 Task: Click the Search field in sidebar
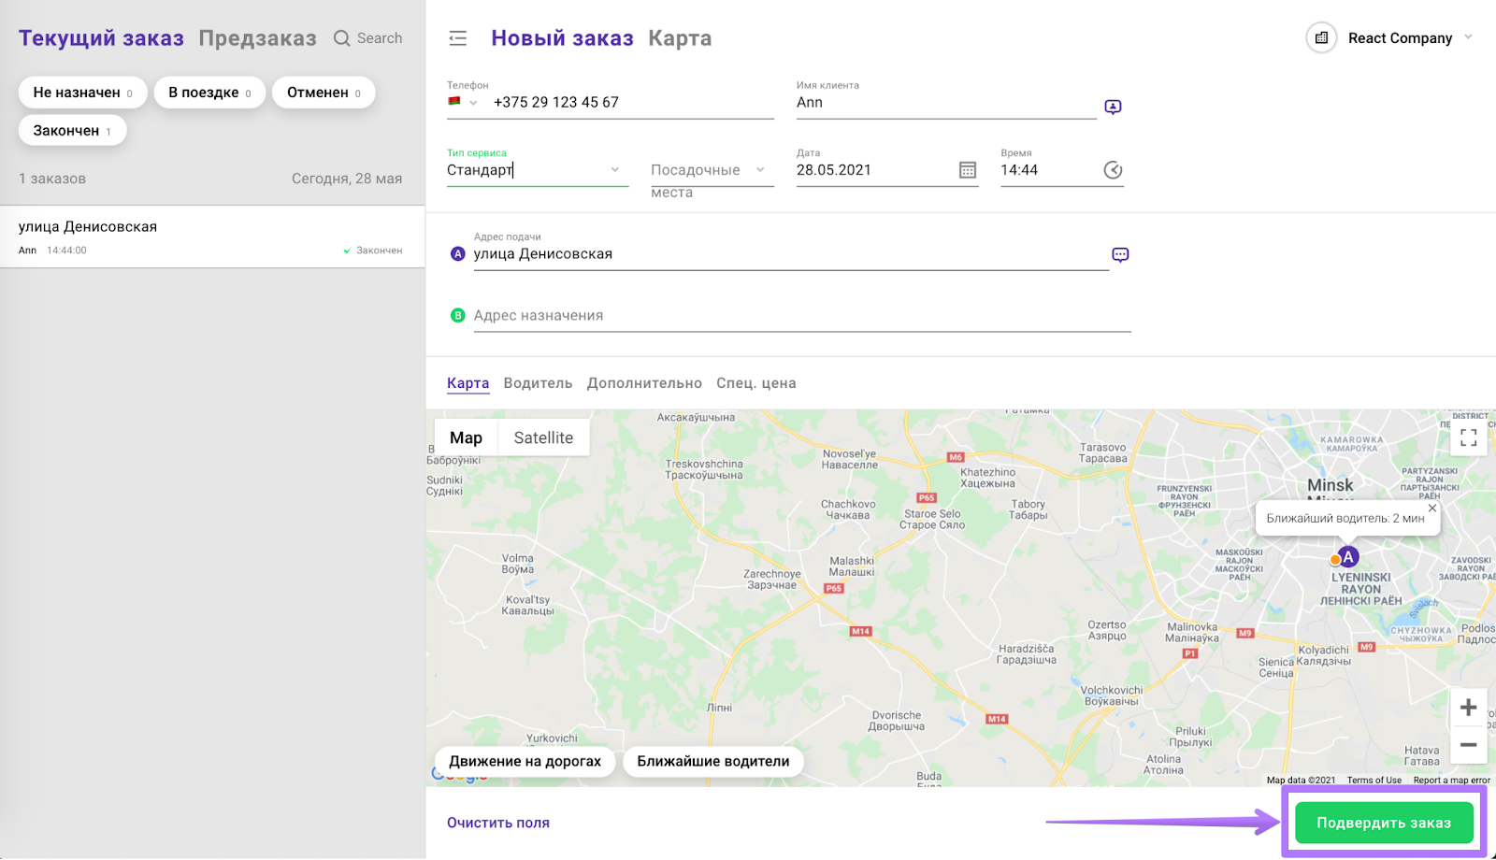pos(368,38)
